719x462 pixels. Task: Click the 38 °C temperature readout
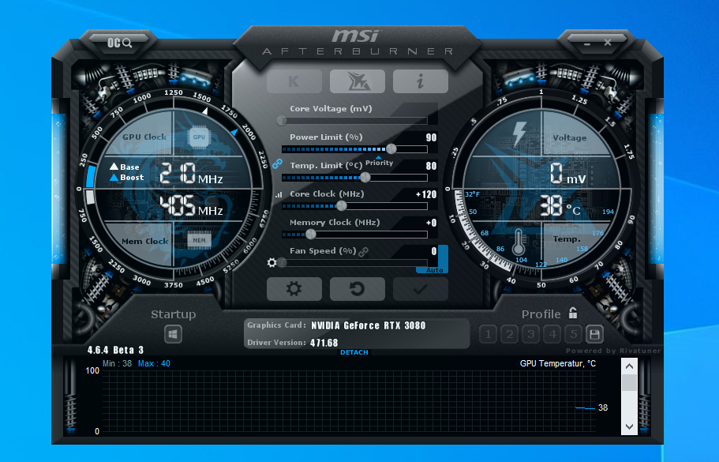click(560, 205)
